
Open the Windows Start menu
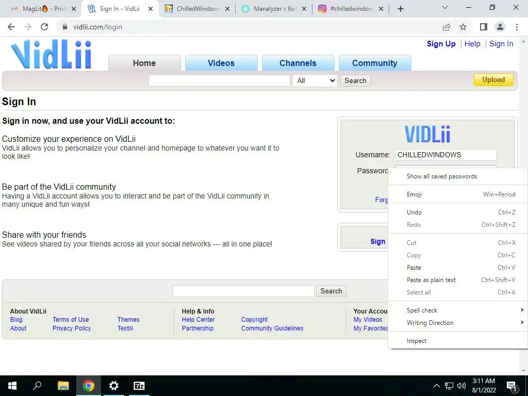click(x=12, y=386)
